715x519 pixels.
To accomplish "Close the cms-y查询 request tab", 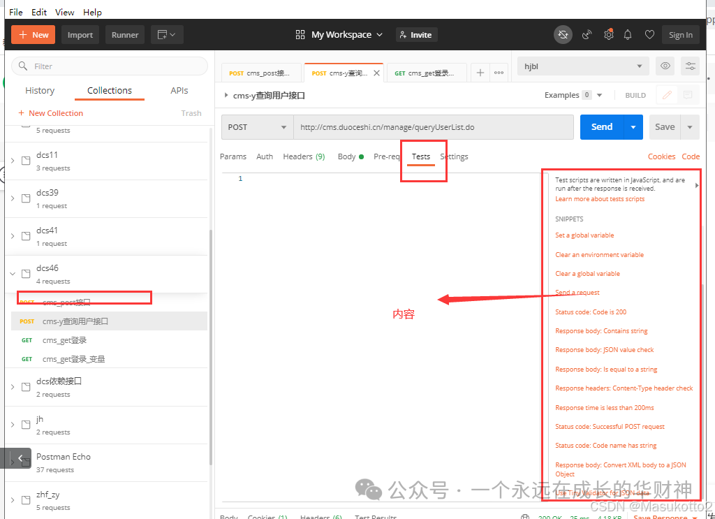I will coord(376,73).
